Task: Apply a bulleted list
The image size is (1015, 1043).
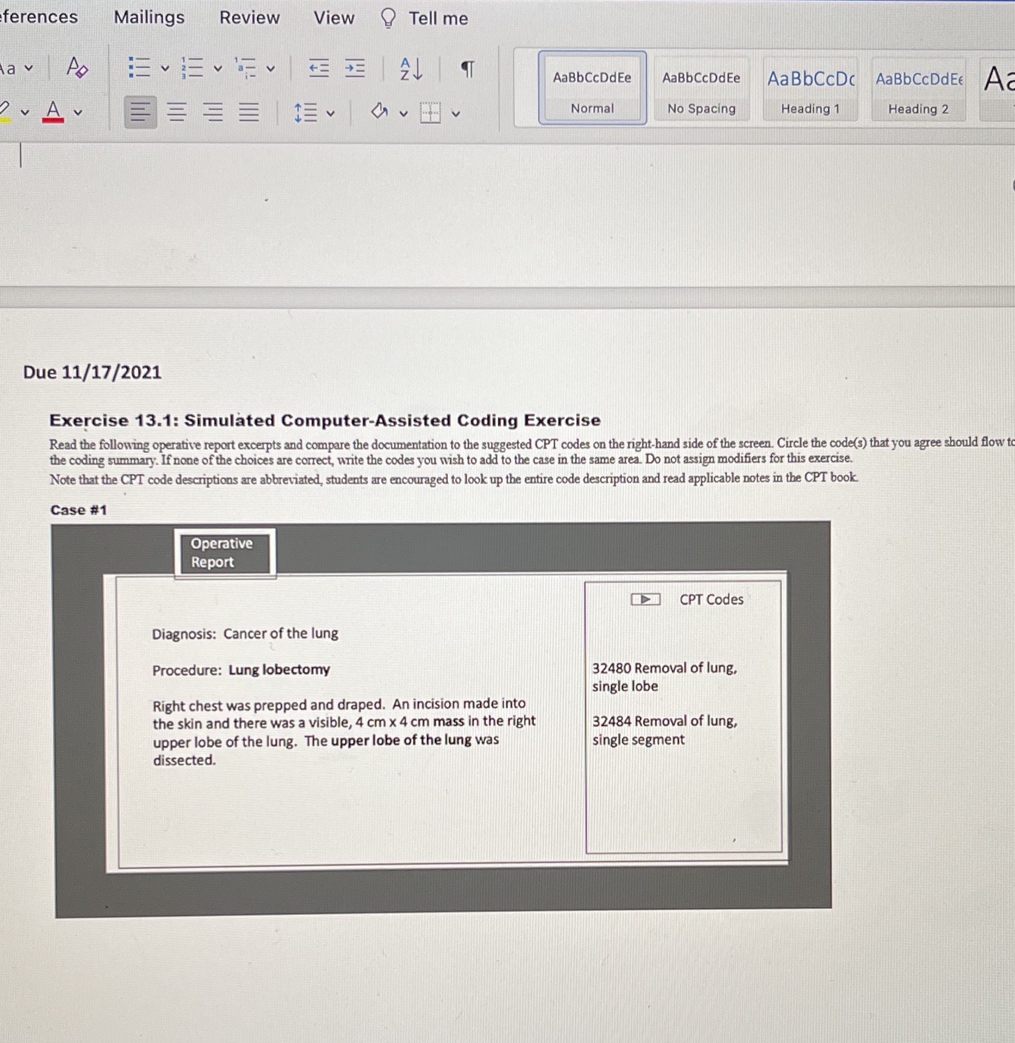Action: 140,68
